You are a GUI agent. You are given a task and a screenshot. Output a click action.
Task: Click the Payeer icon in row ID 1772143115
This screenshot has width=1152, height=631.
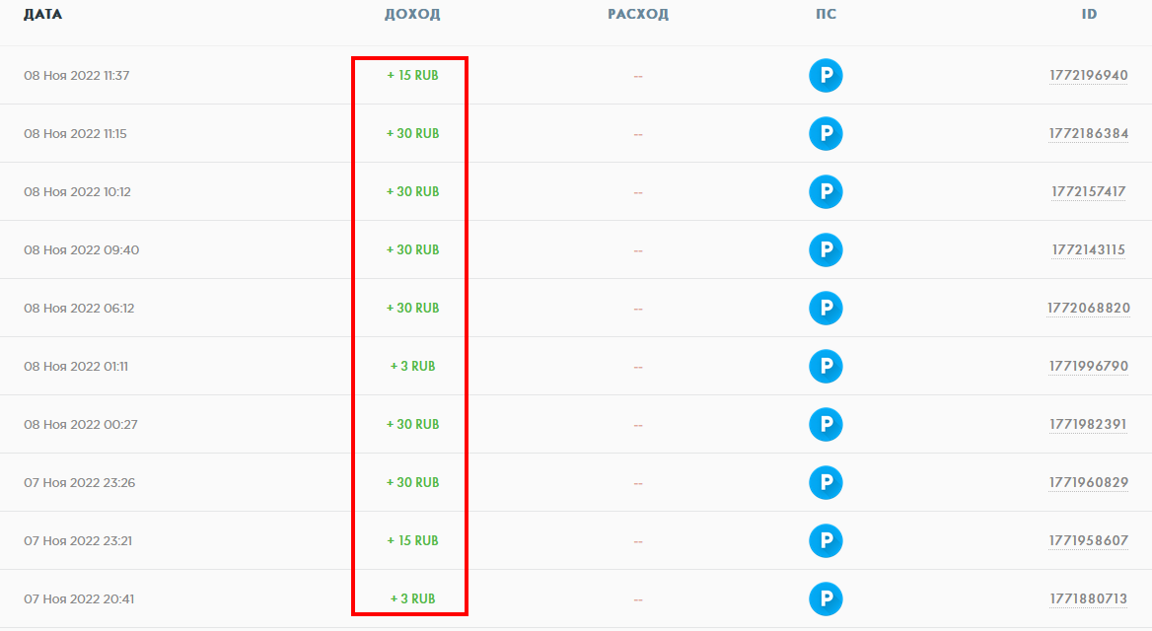coord(826,249)
